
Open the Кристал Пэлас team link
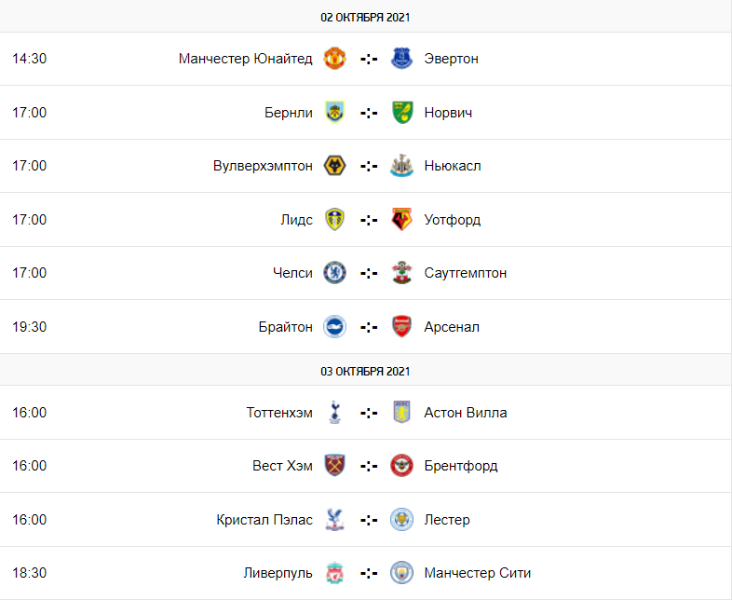tap(264, 520)
